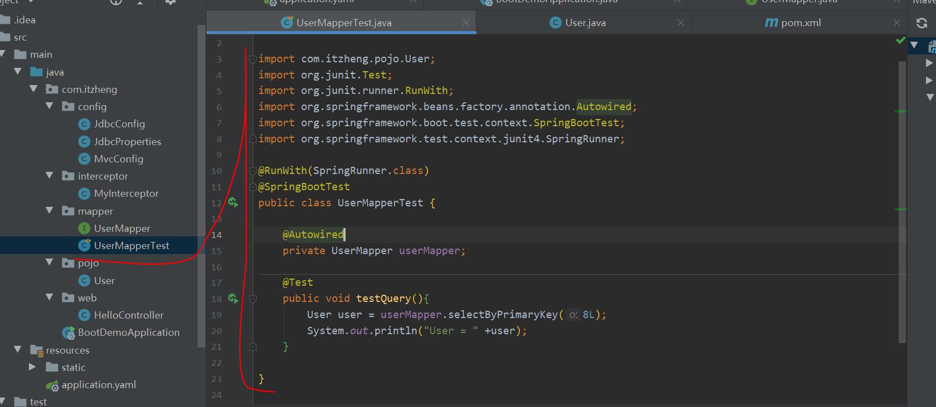936x407 pixels.
Task: Select the test folder
Action: pyautogui.click(x=38, y=401)
